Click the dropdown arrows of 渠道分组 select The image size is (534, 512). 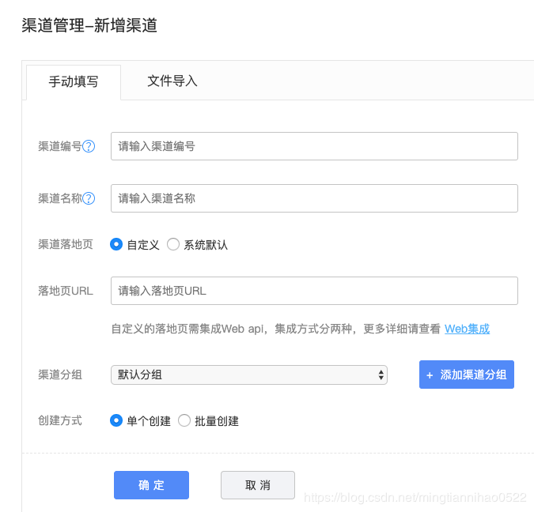(x=381, y=375)
